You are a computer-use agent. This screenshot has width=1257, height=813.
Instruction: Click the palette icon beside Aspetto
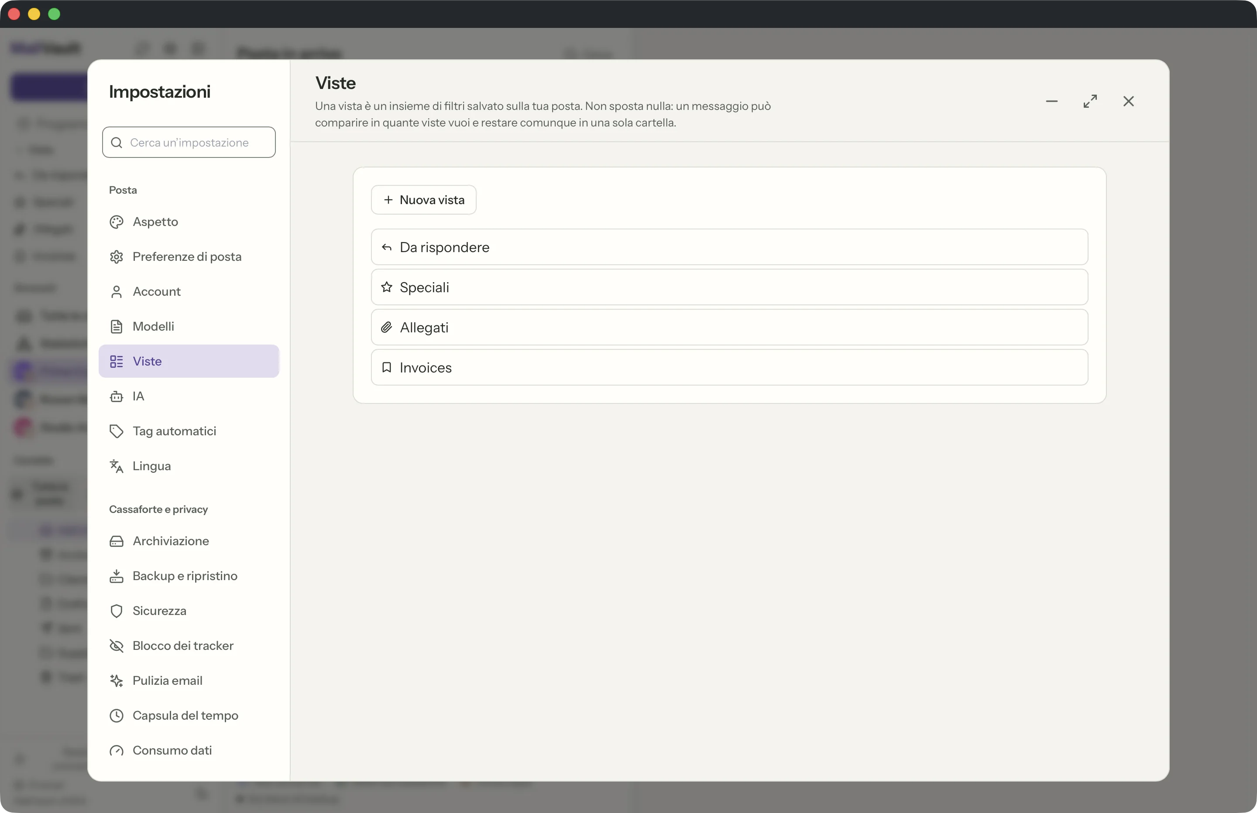[116, 222]
